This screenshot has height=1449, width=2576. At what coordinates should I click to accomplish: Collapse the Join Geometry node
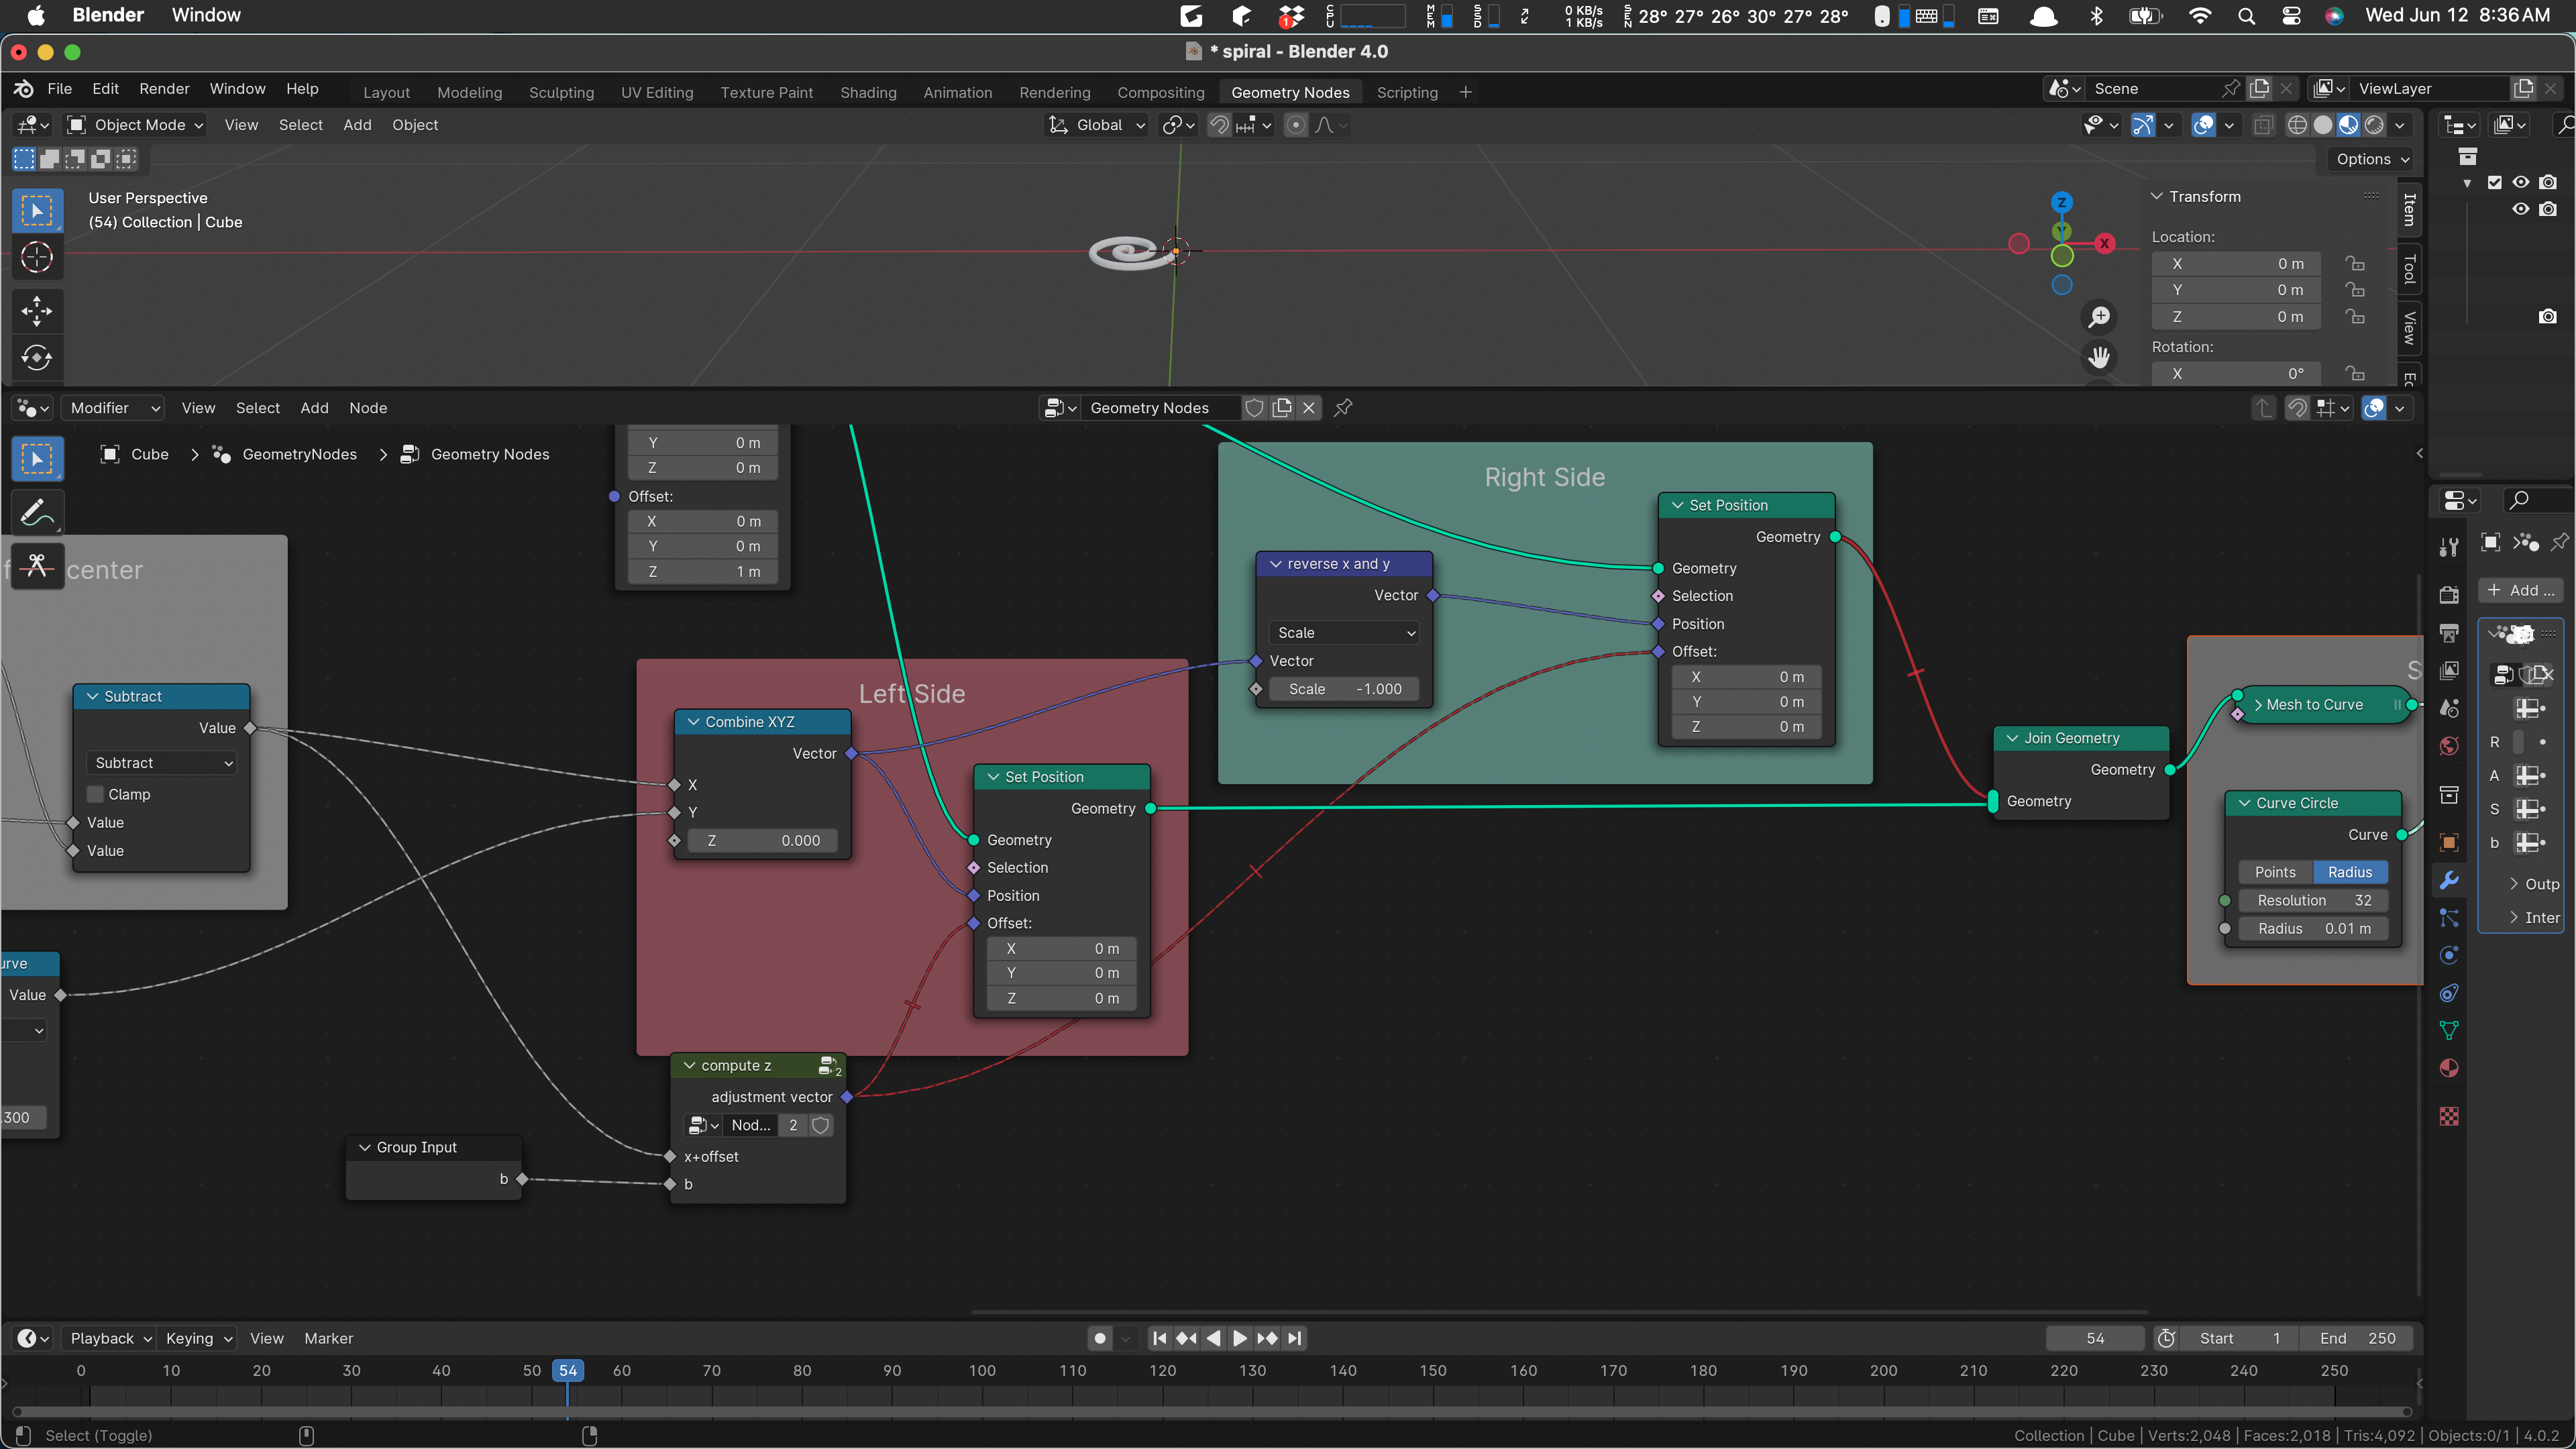[2011, 738]
